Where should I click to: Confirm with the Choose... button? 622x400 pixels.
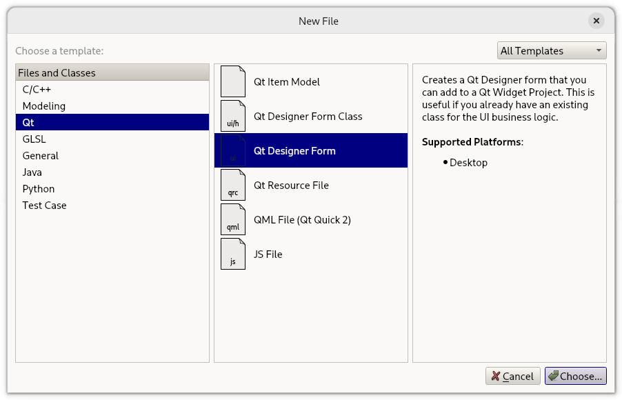[x=576, y=376]
